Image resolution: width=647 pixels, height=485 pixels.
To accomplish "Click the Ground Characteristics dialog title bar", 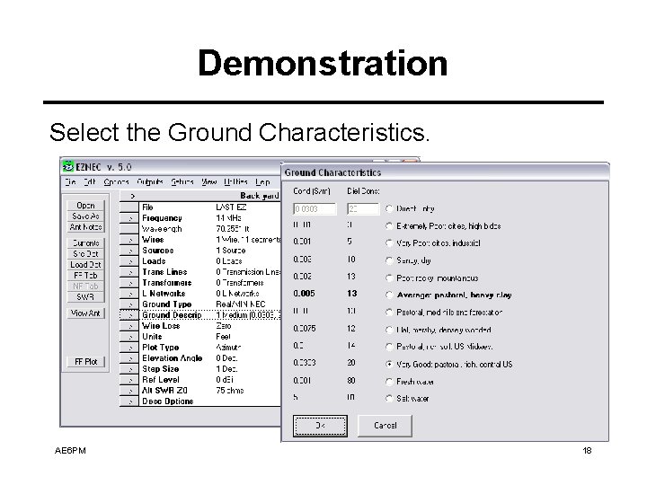I will tap(445, 172).
